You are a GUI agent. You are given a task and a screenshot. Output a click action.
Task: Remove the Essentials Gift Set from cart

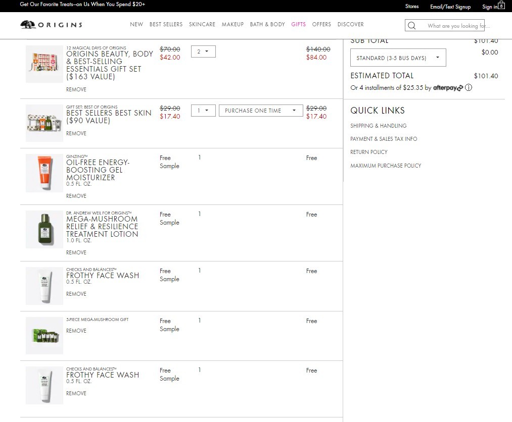point(76,89)
